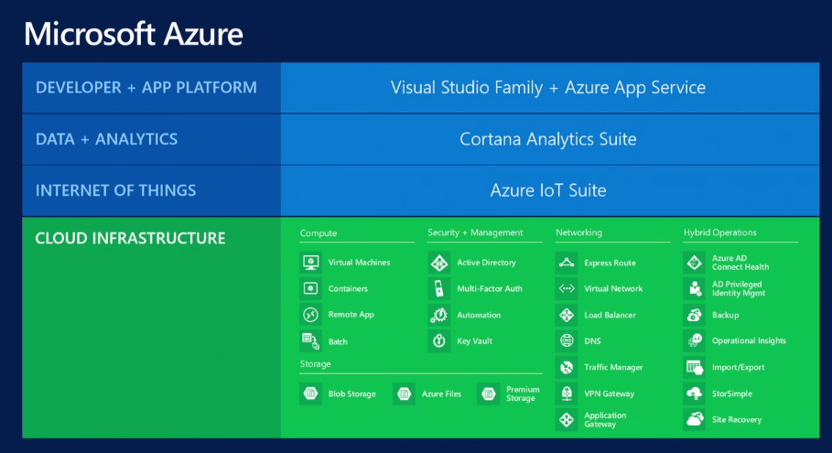Click the Traffic Manager text label
This screenshot has height=453, width=832.
(613, 367)
